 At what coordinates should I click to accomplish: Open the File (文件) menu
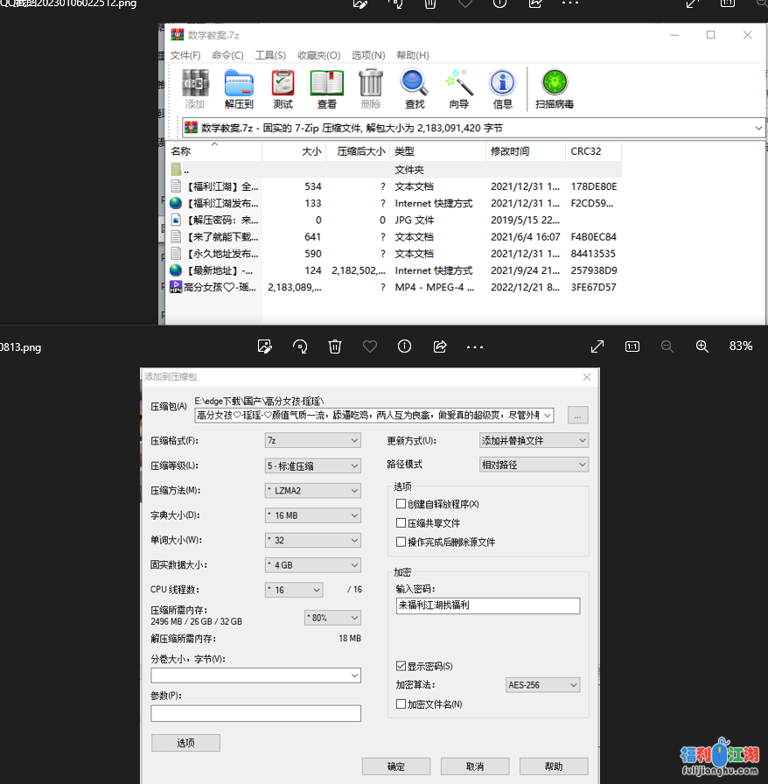coord(185,55)
